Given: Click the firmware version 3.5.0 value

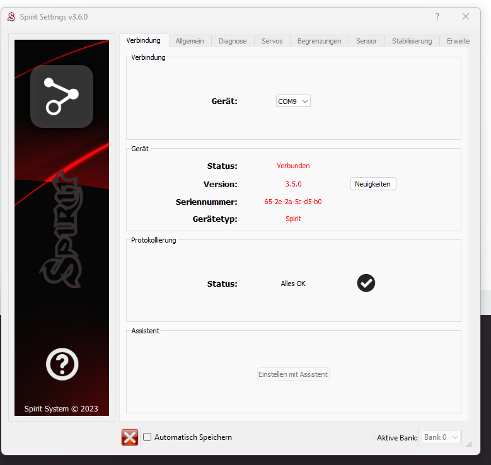Looking at the screenshot, I should coord(293,184).
